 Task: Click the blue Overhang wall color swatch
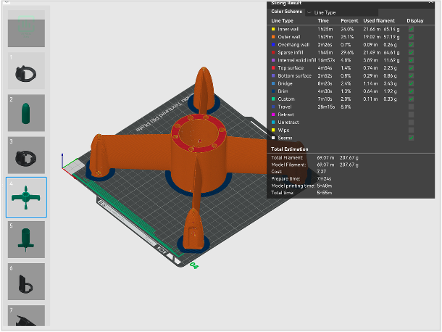tap(273, 44)
